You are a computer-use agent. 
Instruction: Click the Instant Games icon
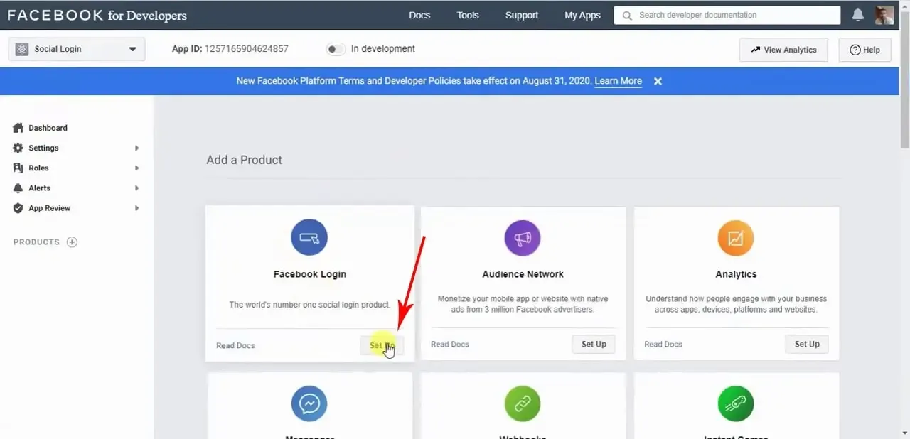tap(736, 403)
